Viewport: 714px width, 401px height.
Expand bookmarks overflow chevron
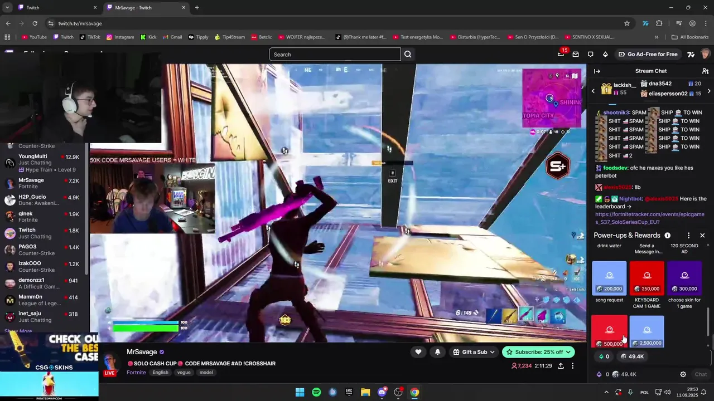657,37
